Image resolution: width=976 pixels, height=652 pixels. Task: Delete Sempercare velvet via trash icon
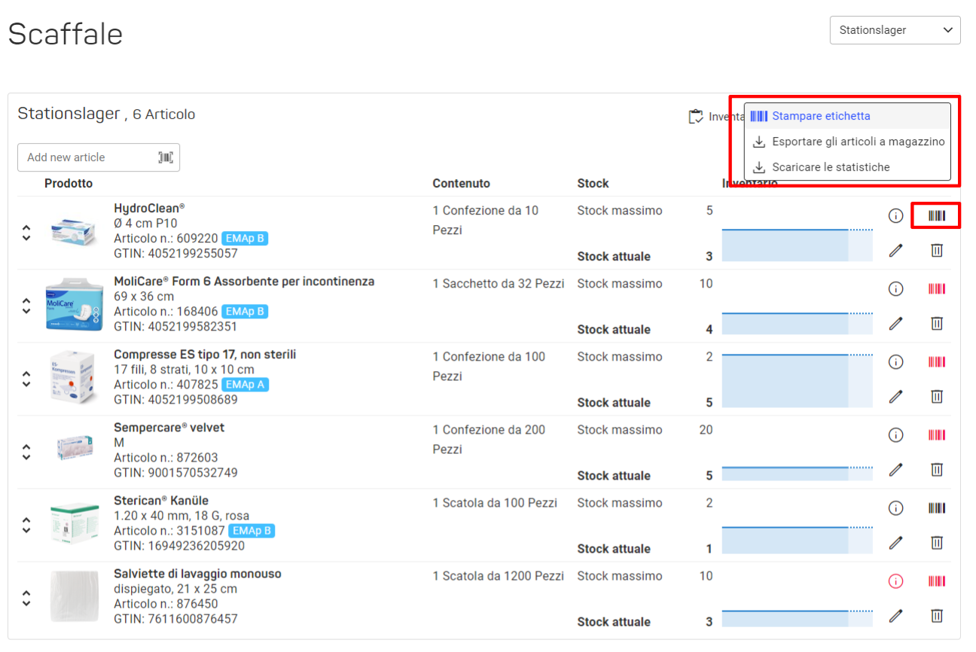click(937, 469)
